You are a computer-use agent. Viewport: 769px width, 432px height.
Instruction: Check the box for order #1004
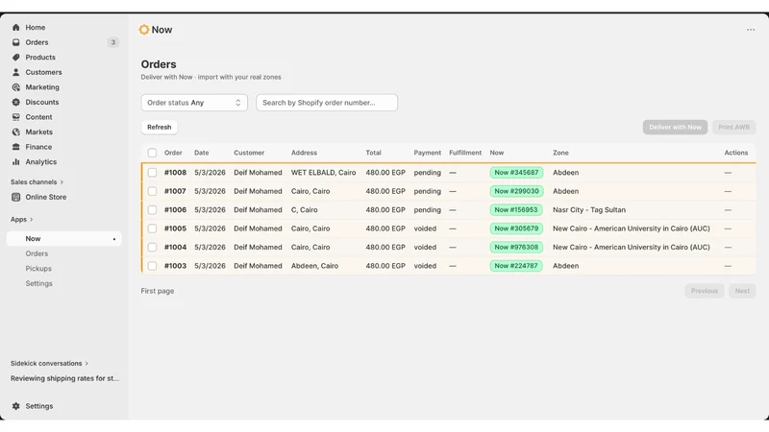click(x=152, y=247)
